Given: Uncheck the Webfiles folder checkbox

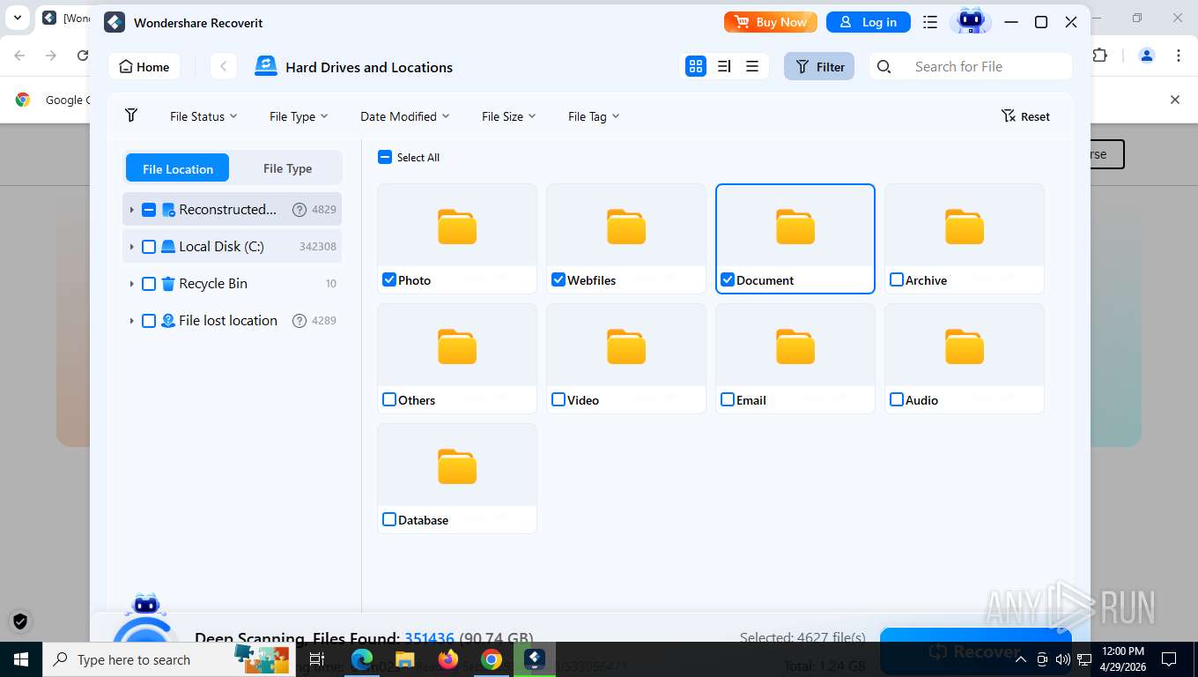Looking at the screenshot, I should [x=558, y=279].
